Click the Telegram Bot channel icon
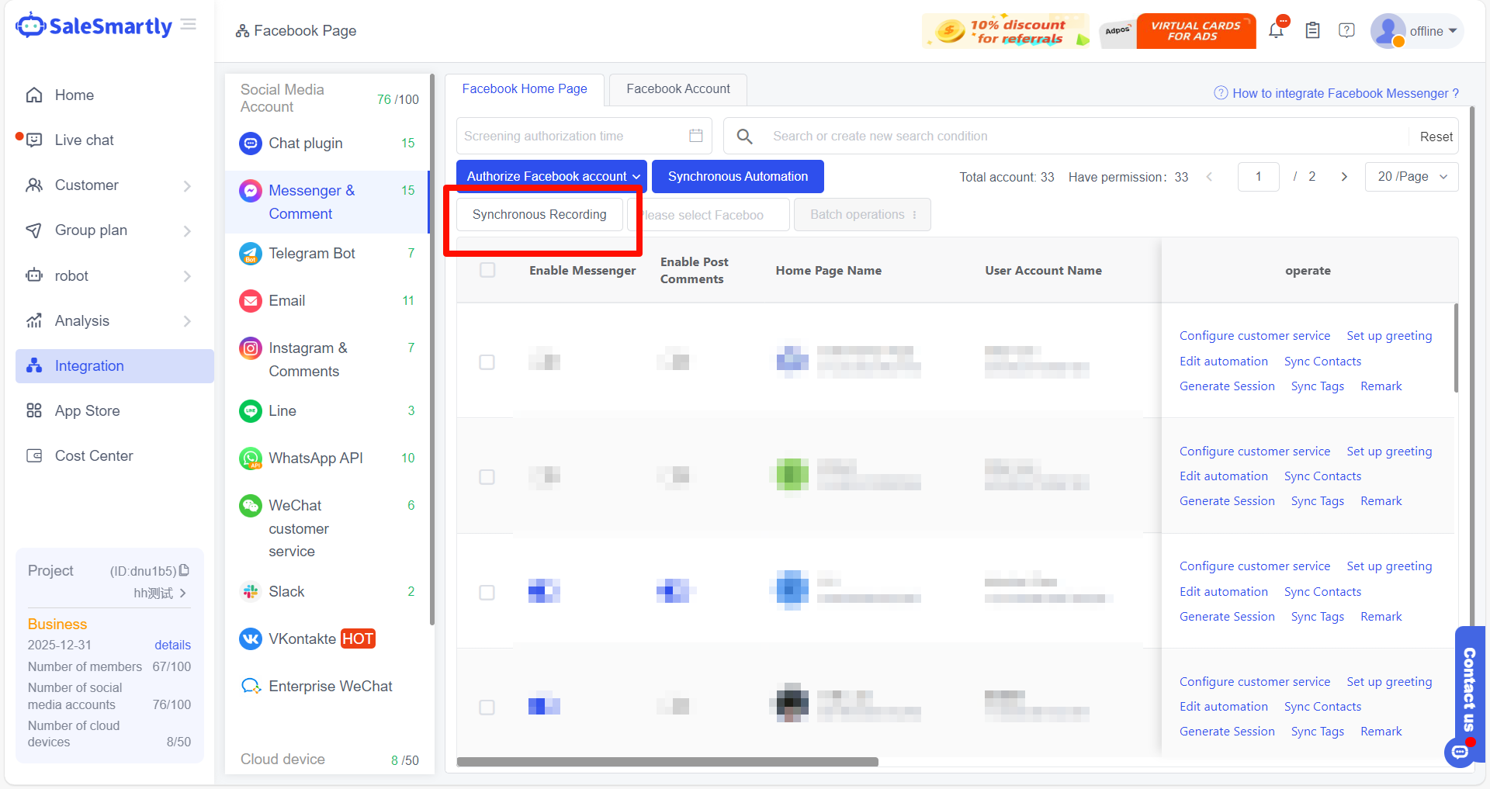This screenshot has height=789, width=1490. pyautogui.click(x=250, y=254)
